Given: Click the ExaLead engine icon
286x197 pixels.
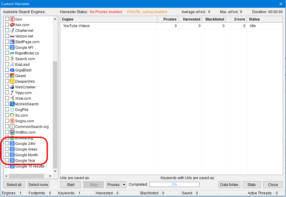Looking at the screenshot, I should point(12,64).
